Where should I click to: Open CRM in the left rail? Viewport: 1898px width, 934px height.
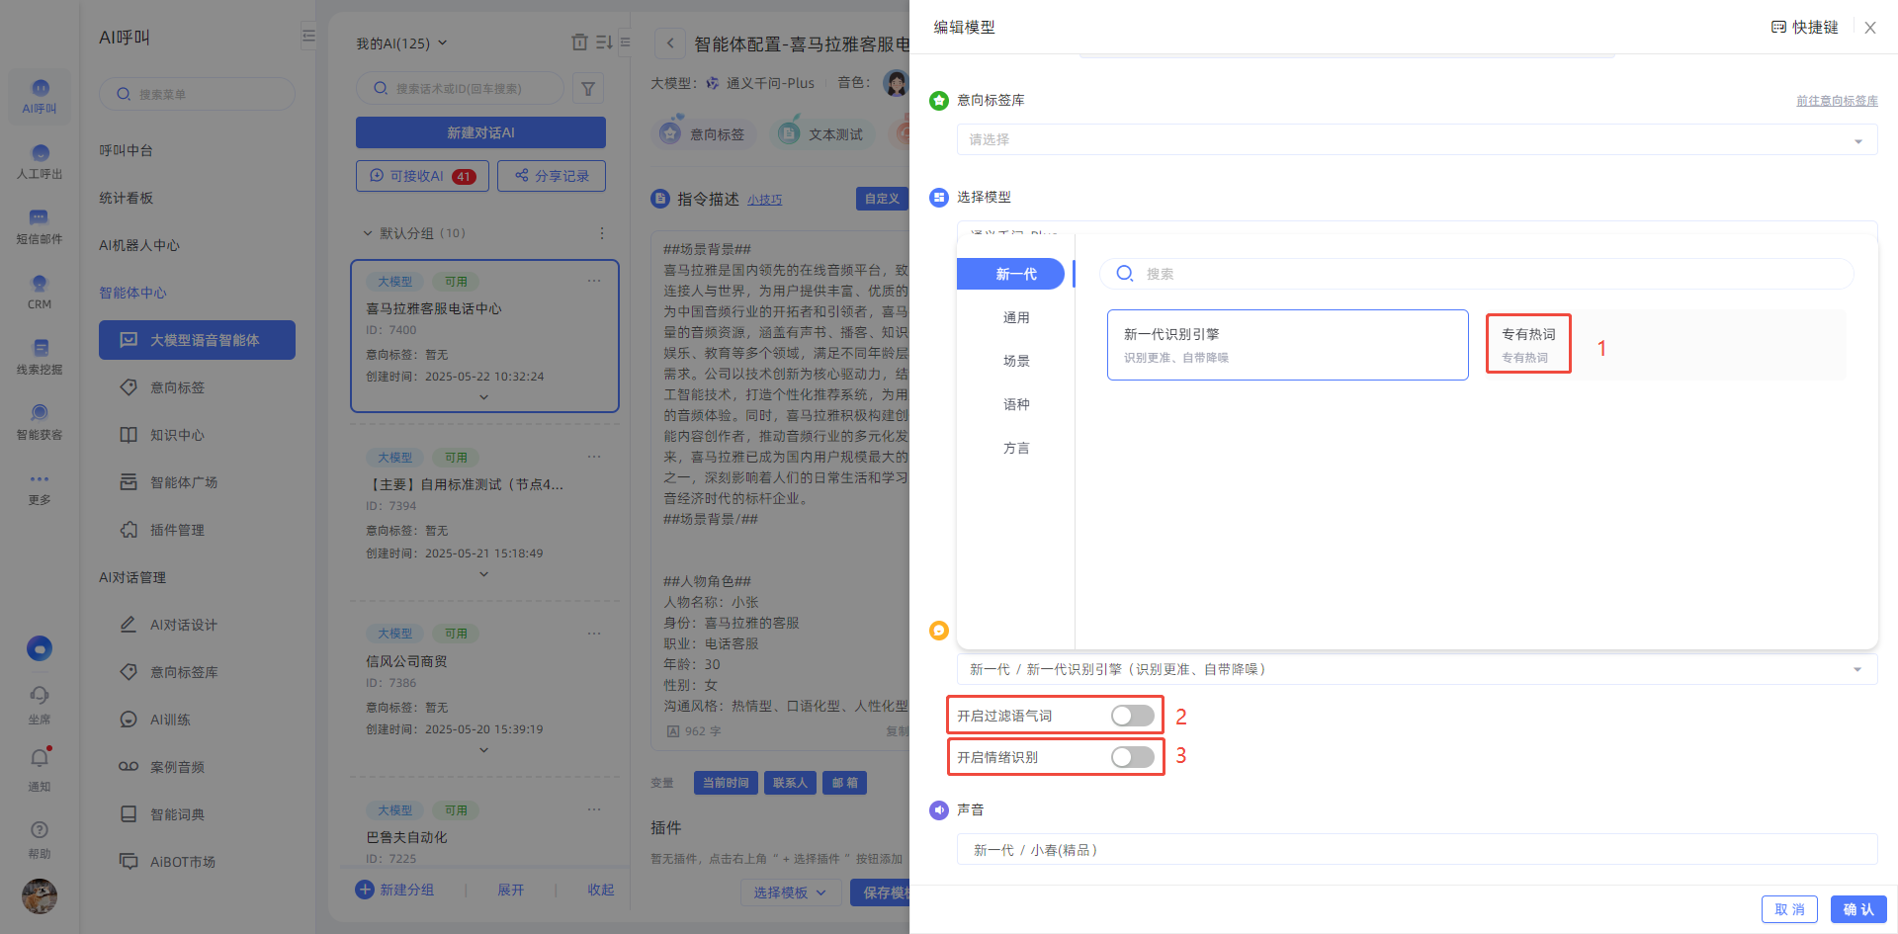point(40,292)
